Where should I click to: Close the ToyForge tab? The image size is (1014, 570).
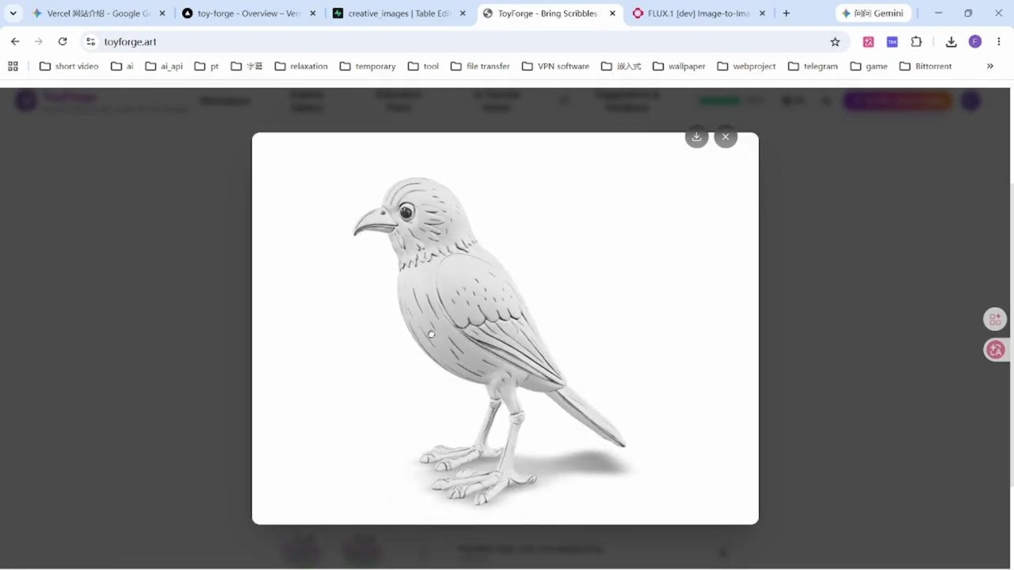coord(612,13)
